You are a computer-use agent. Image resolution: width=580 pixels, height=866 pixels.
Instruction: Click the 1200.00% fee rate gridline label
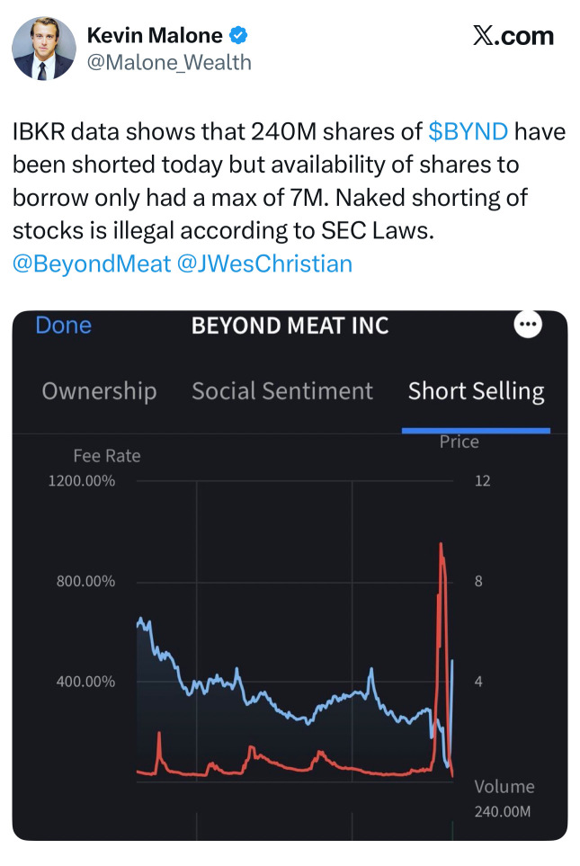81,480
